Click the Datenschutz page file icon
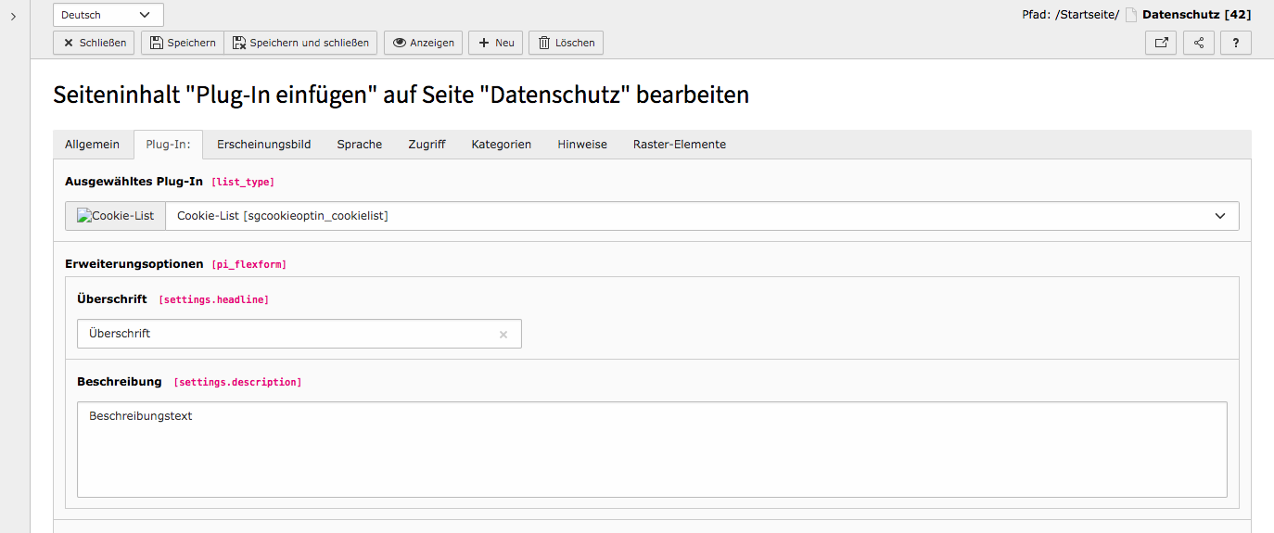Image resolution: width=1274 pixels, height=533 pixels. pyautogui.click(x=1131, y=15)
